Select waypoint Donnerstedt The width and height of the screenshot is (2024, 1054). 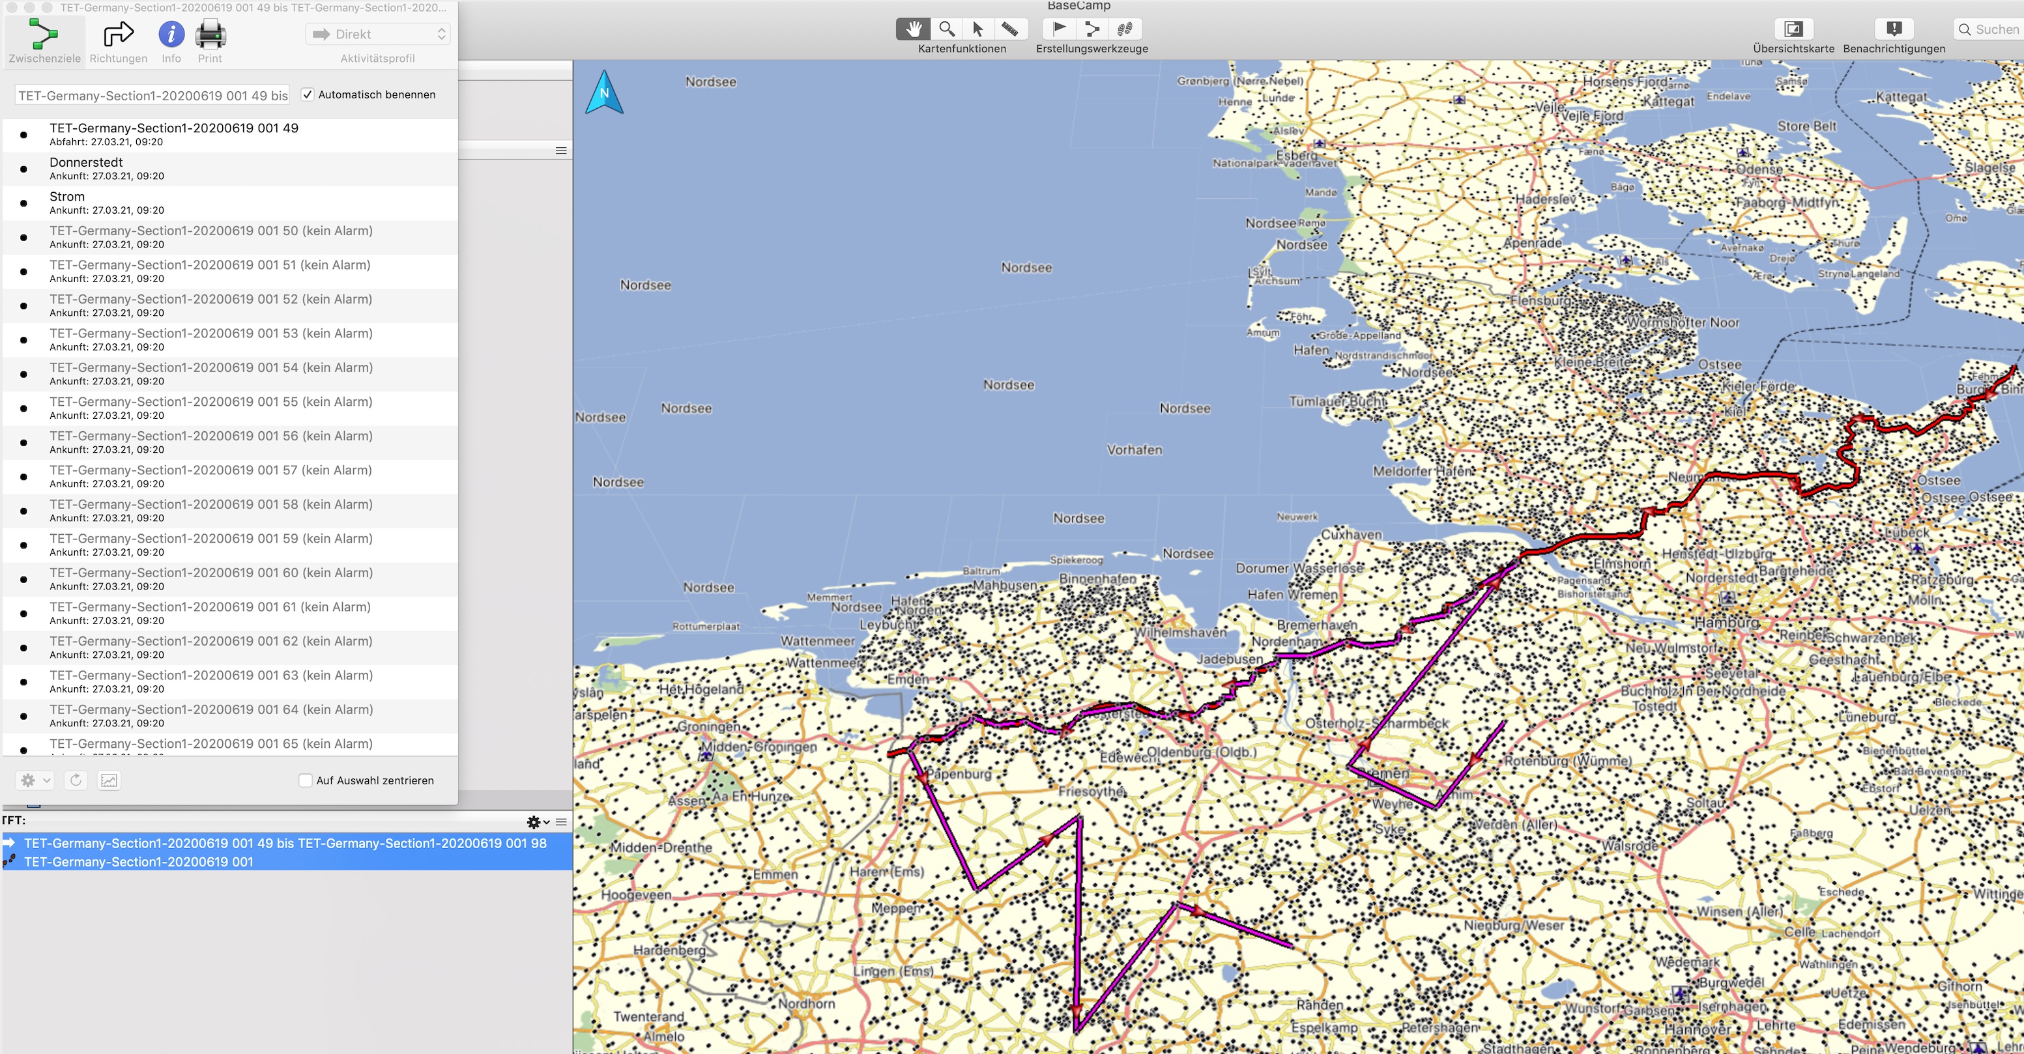coord(229,168)
